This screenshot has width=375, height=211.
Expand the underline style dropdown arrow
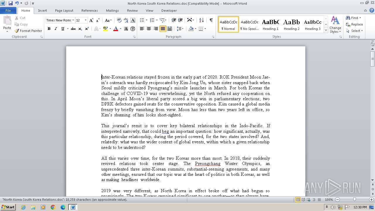(x=68, y=29)
